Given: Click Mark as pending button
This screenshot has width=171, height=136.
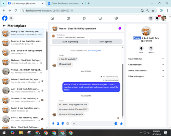Looking at the screenshot, I should (x=70, y=42).
